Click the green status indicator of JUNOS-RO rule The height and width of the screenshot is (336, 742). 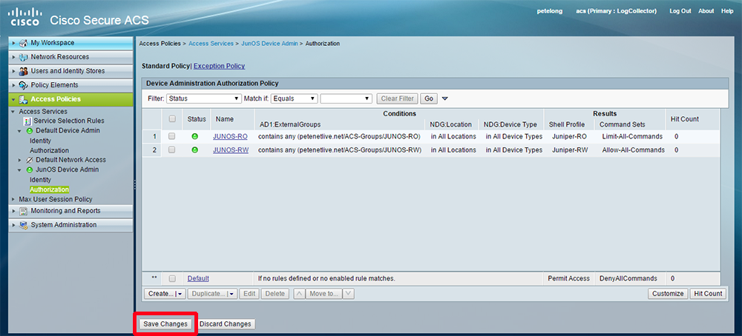[x=194, y=137]
